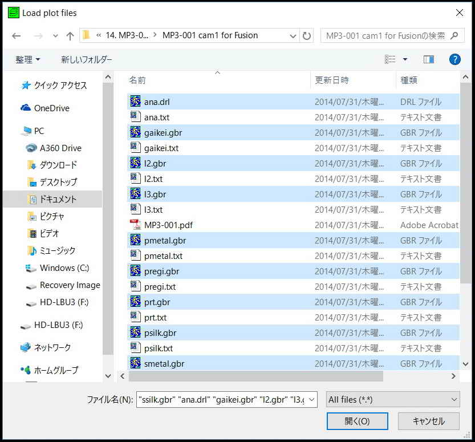Select Windows (C:) drive in sidebar
Image resolution: width=475 pixels, height=442 pixels.
click(x=64, y=267)
